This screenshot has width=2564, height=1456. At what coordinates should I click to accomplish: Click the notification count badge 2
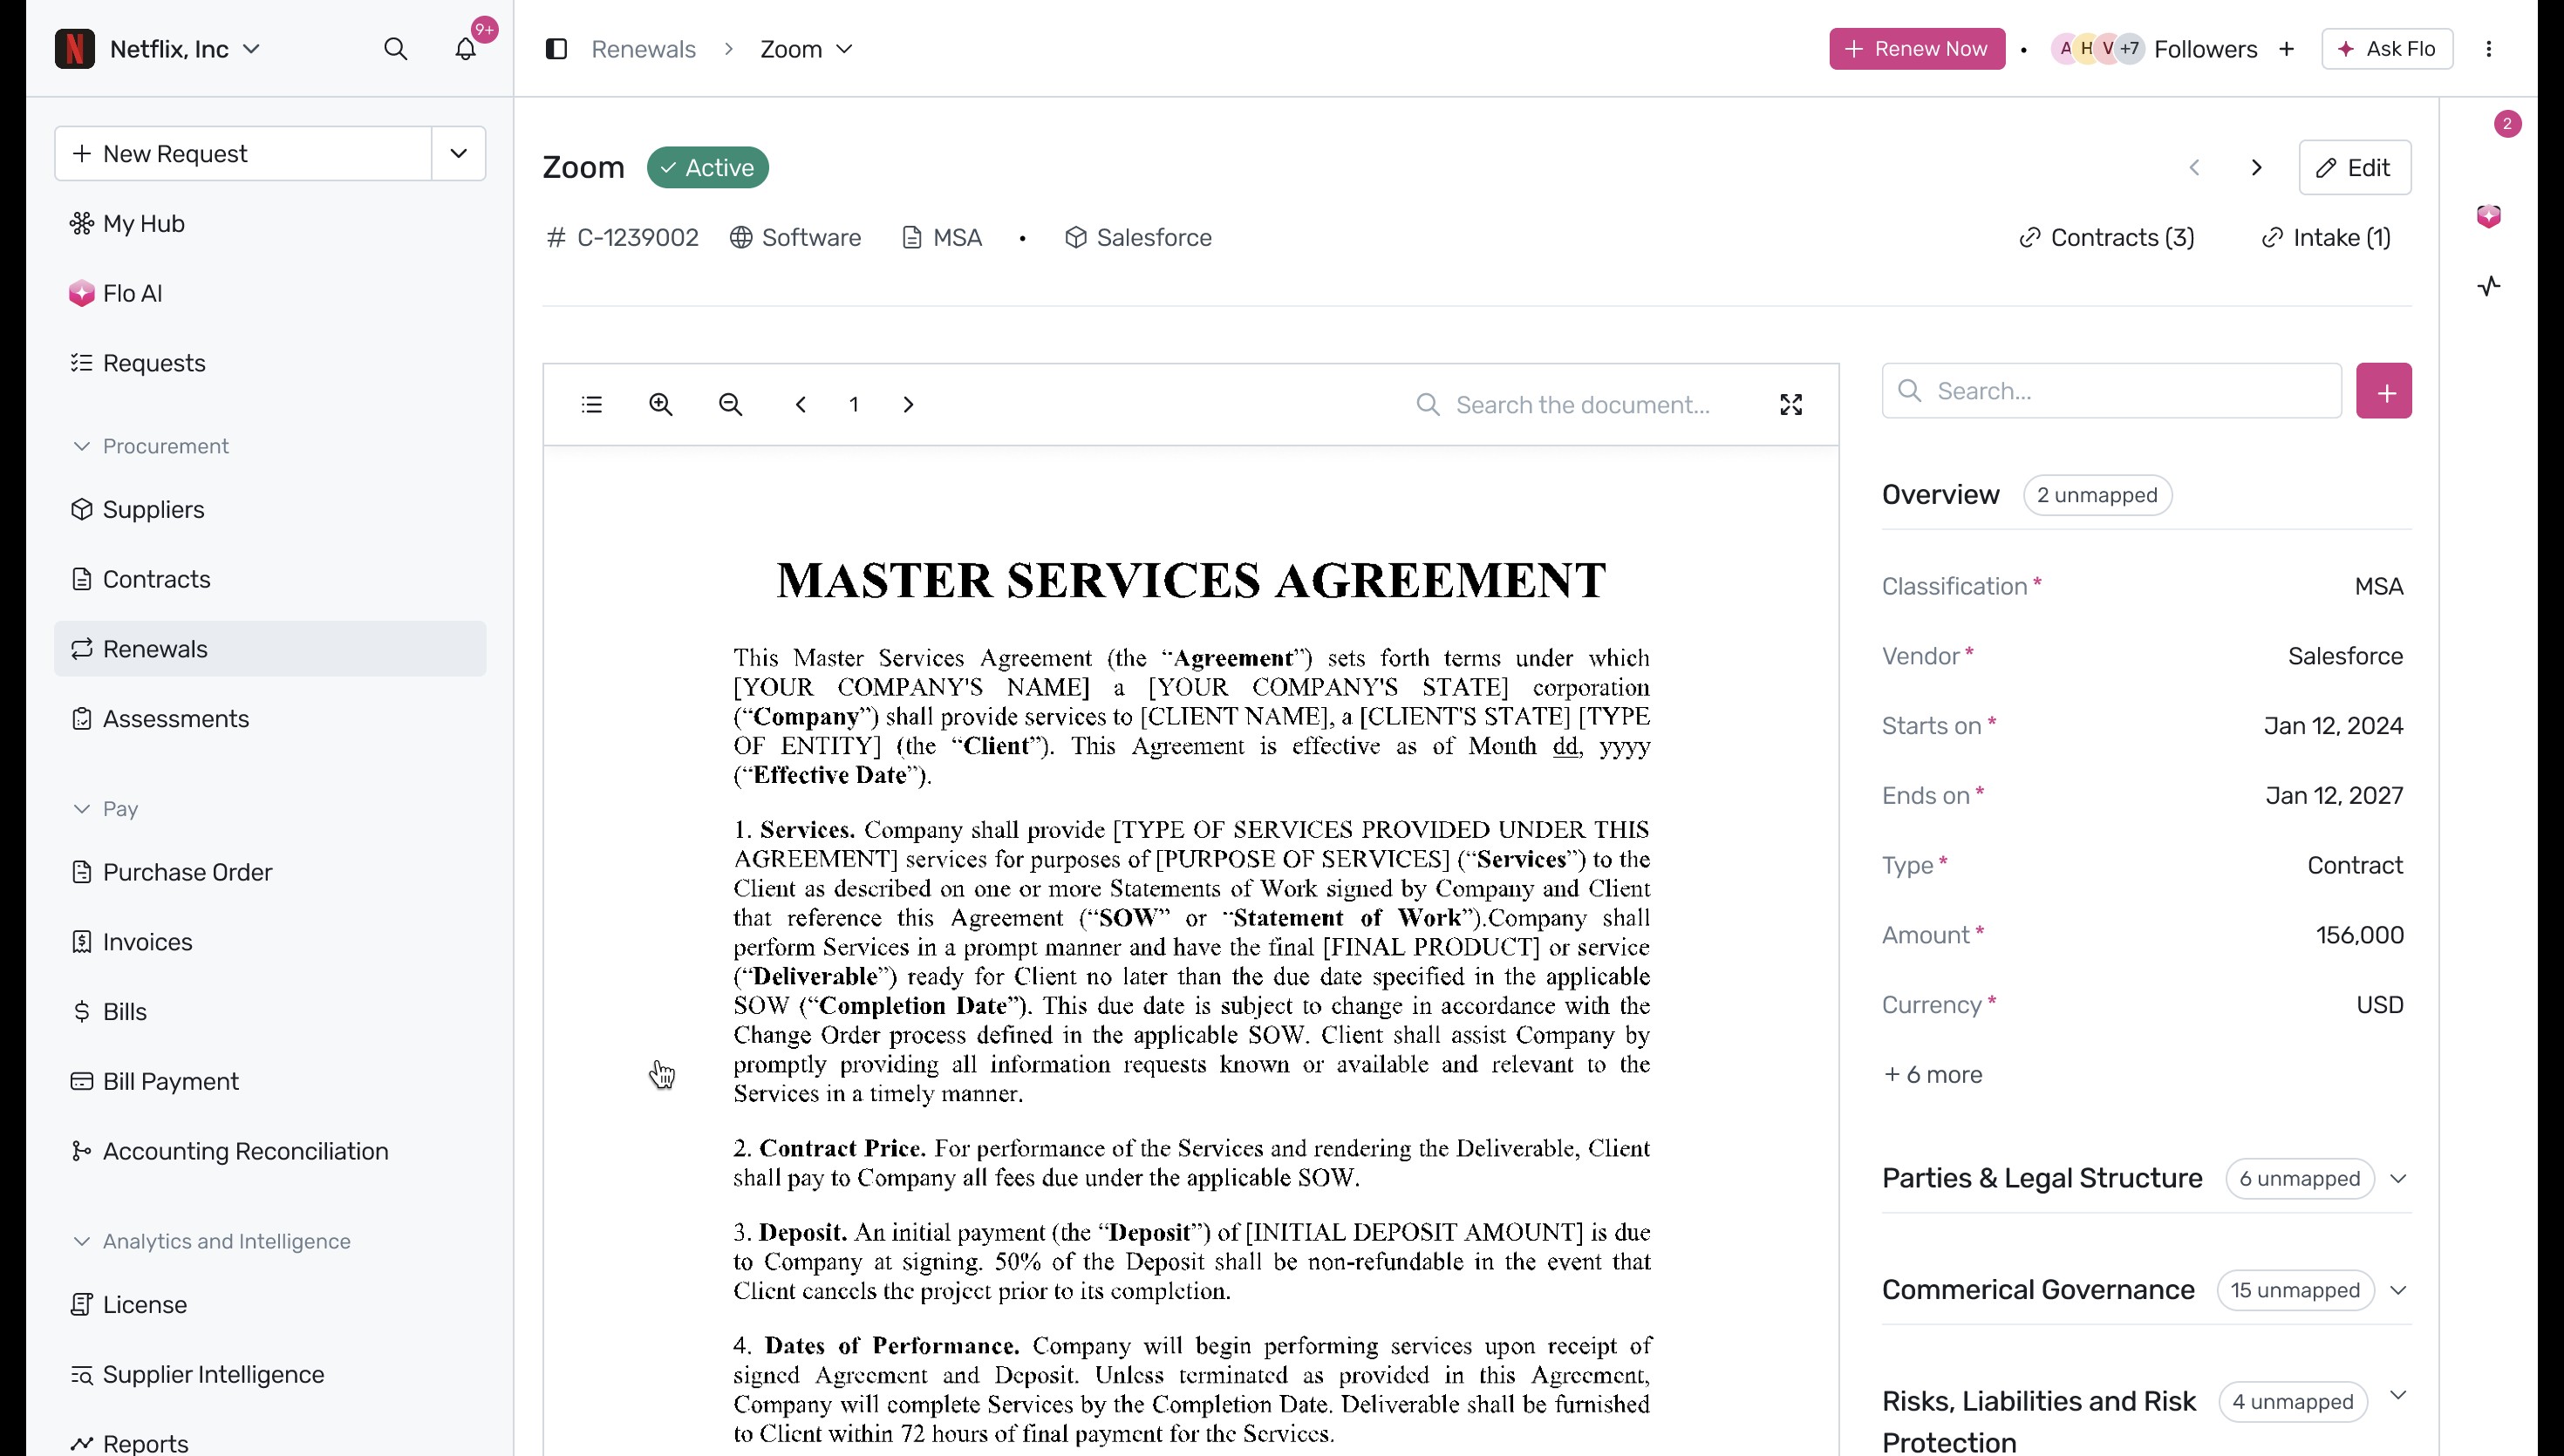[x=2507, y=124]
